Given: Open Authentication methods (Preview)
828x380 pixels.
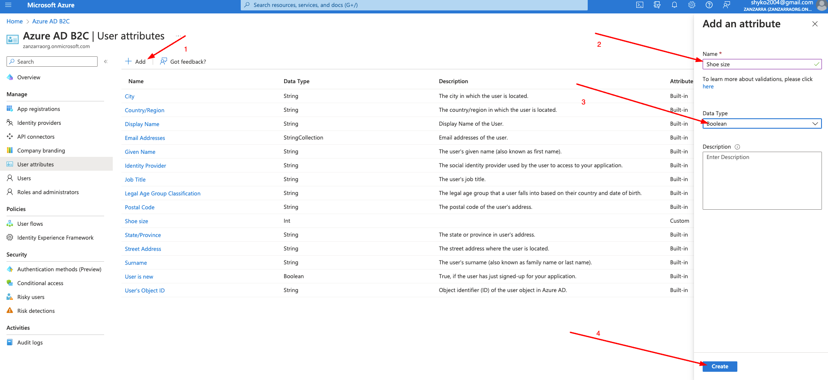Looking at the screenshot, I should coord(59,270).
